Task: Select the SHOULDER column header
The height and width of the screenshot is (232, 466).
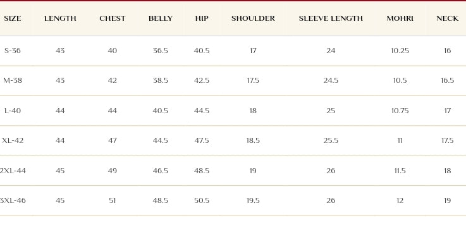Action: click(x=253, y=18)
